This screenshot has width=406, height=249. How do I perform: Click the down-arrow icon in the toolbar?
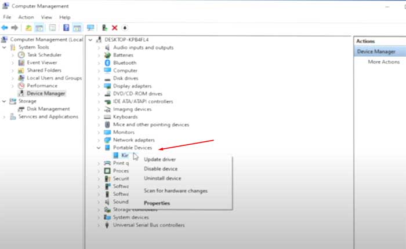point(124,27)
